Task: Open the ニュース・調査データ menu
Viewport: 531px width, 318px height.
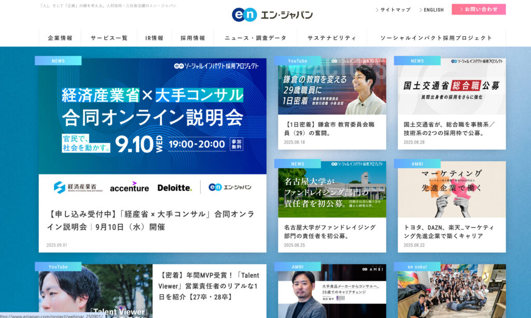Action: [x=255, y=38]
